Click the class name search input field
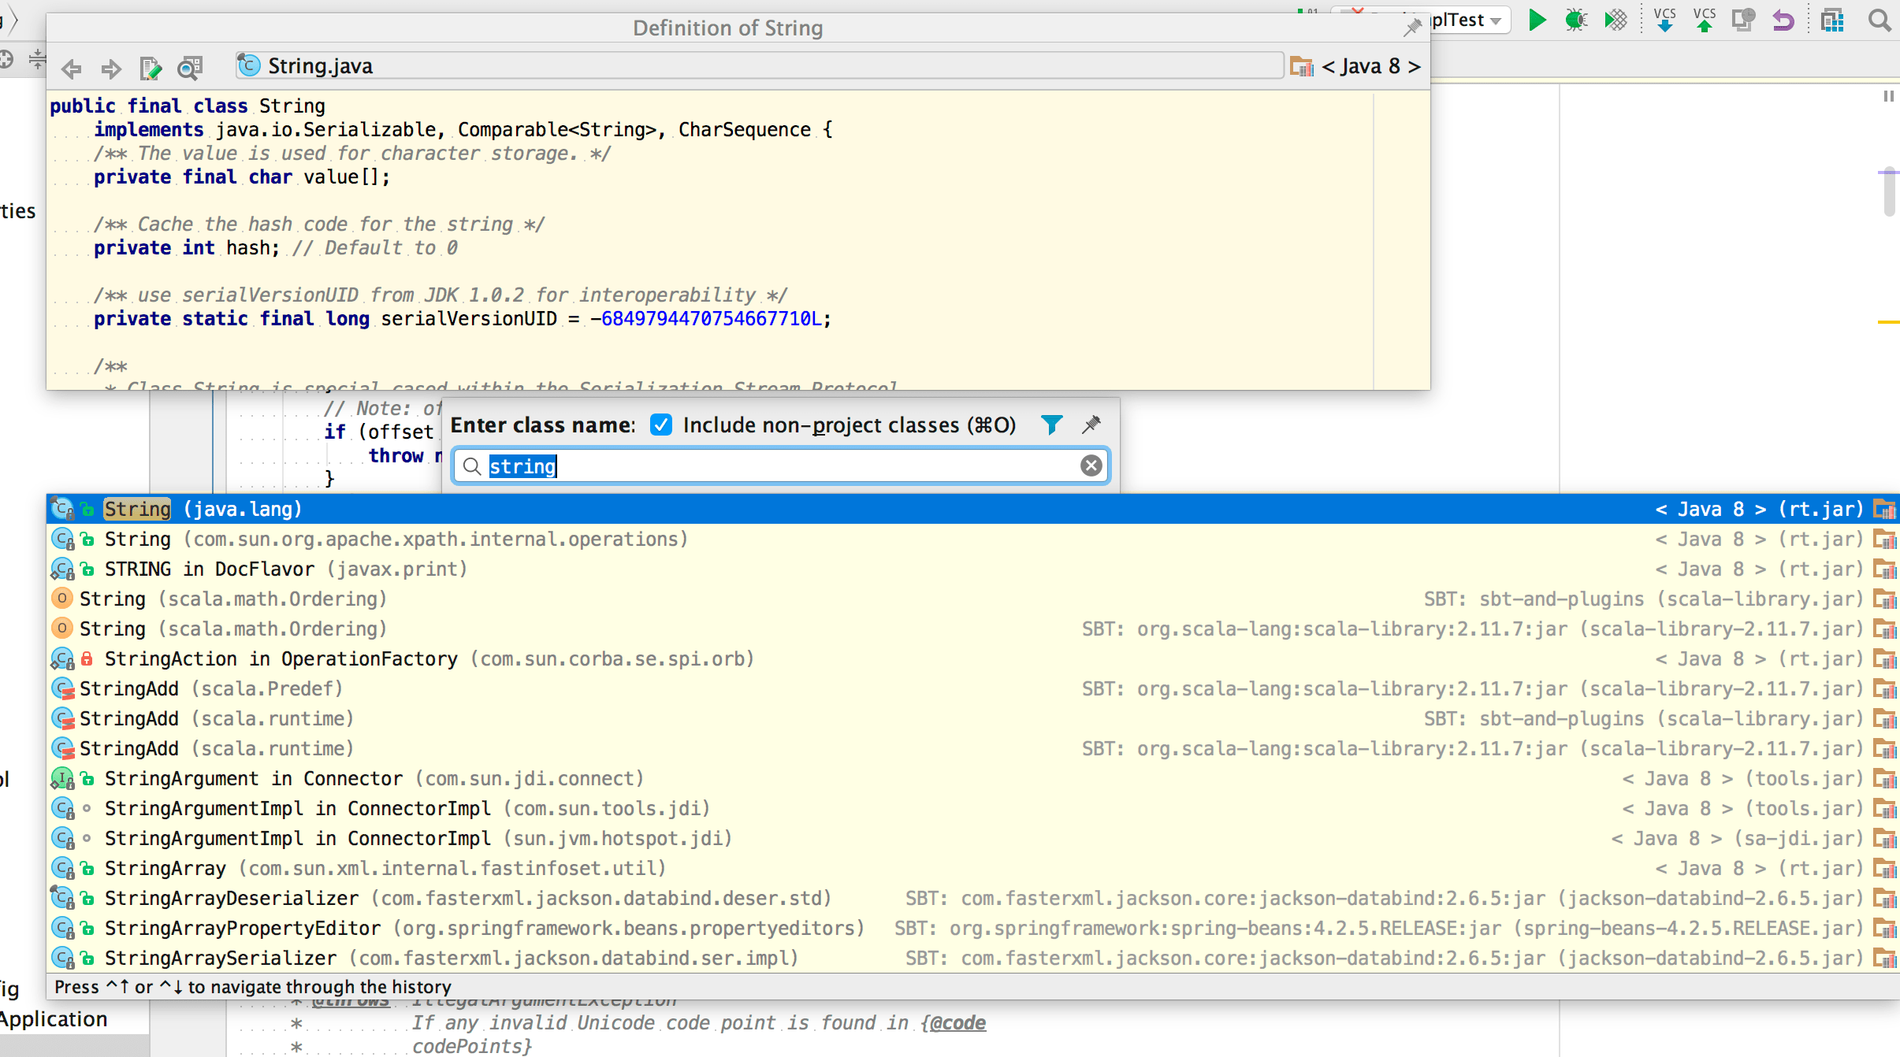The height and width of the screenshot is (1057, 1900). point(788,465)
